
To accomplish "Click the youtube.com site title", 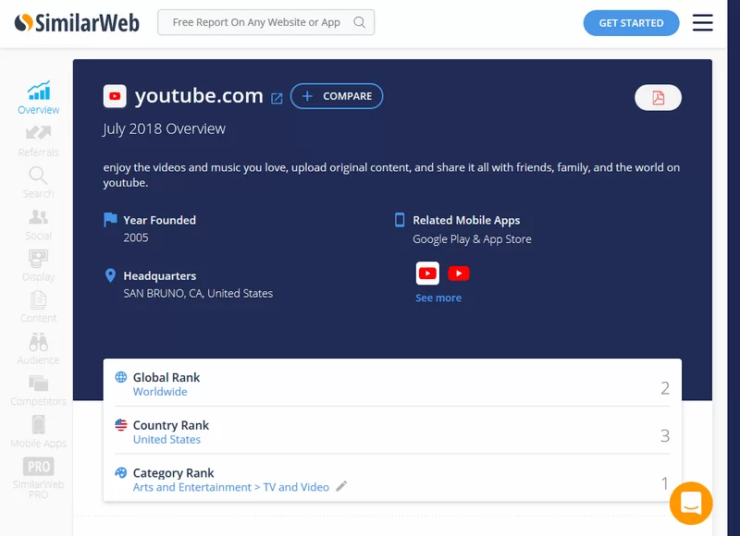I will click(199, 96).
